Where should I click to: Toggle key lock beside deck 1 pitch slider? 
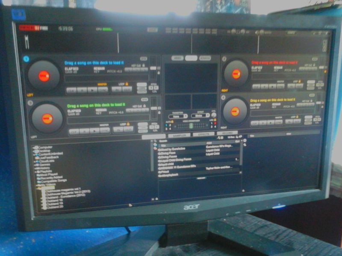pos(159,73)
